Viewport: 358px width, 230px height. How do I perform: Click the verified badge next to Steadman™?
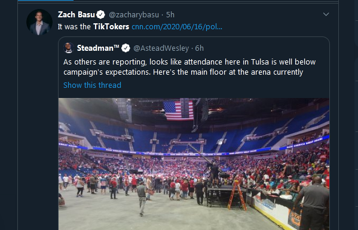tap(126, 48)
